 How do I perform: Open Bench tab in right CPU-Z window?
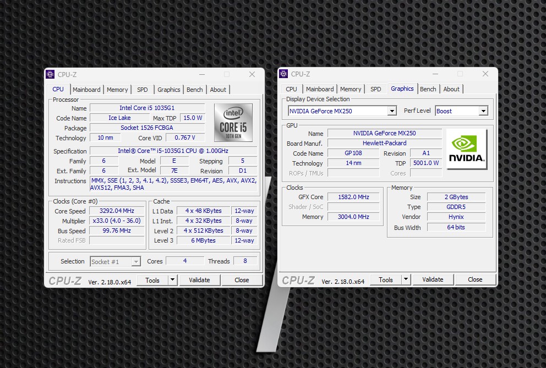tap(428, 89)
